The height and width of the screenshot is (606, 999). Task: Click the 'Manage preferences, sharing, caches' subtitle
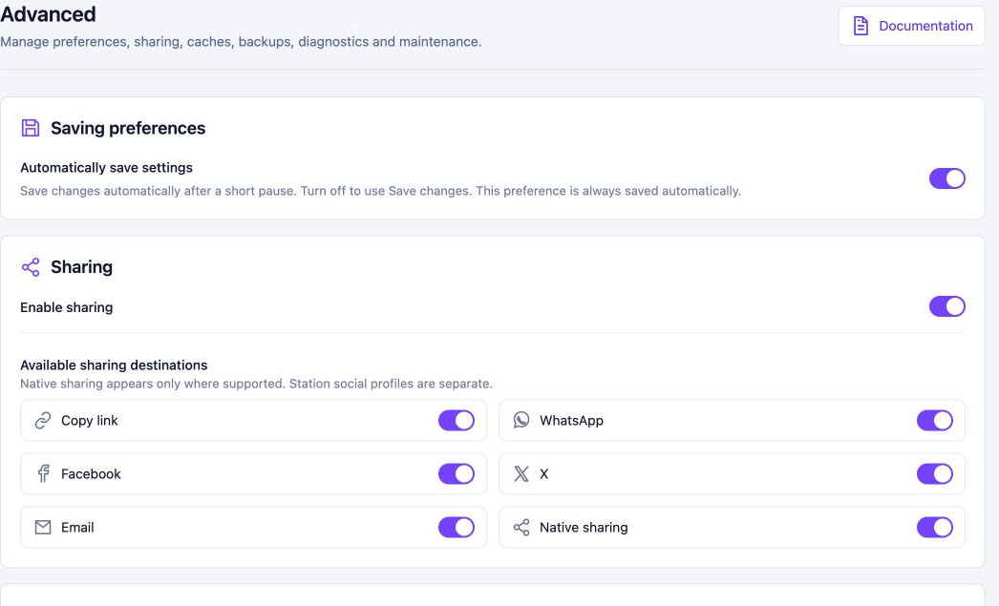[x=241, y=41]
